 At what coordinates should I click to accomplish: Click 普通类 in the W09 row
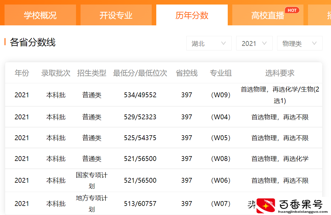coord(92,95)
